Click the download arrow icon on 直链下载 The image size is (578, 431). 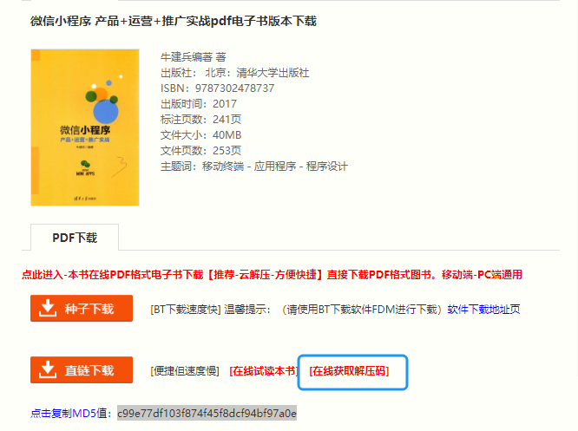(x=48, y=369)
